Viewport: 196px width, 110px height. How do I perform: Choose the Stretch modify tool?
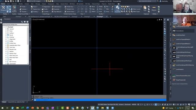(92, 12)
